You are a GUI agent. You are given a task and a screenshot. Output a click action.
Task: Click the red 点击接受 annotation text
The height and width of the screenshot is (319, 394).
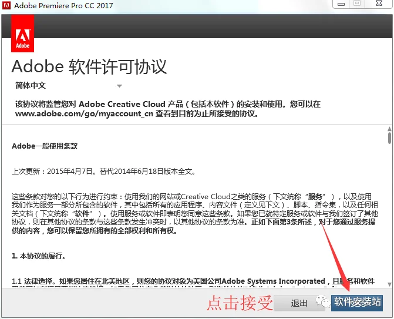point(240,303)
